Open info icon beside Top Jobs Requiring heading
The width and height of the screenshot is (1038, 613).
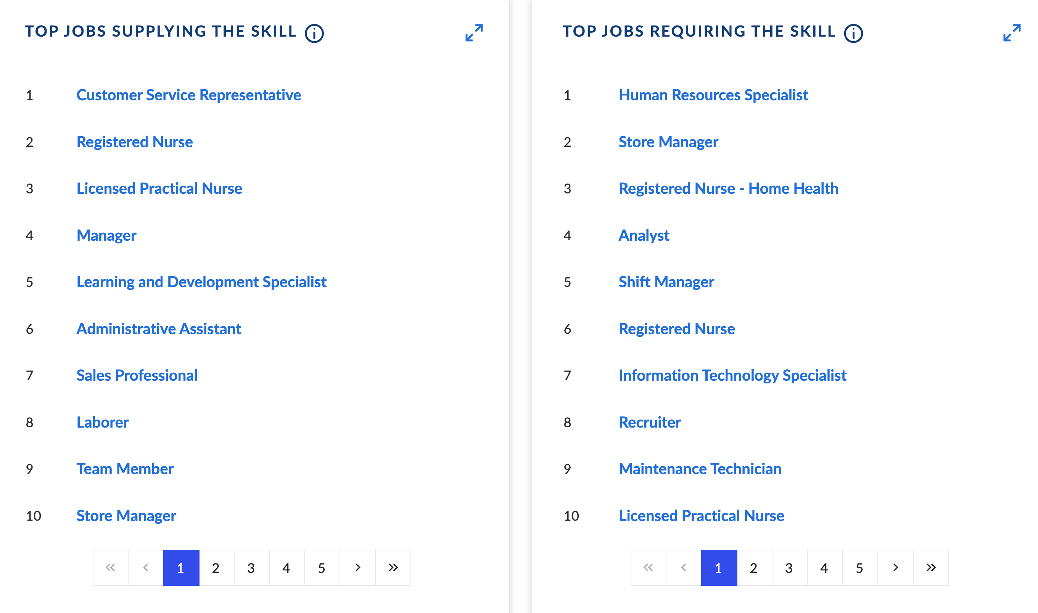point(853,34)
